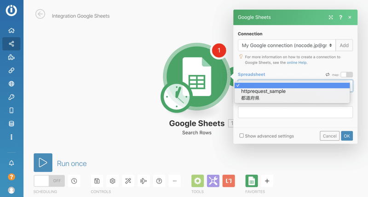Toggle scheduling OFF switch
368x197 pixels.
click(49, 181)
